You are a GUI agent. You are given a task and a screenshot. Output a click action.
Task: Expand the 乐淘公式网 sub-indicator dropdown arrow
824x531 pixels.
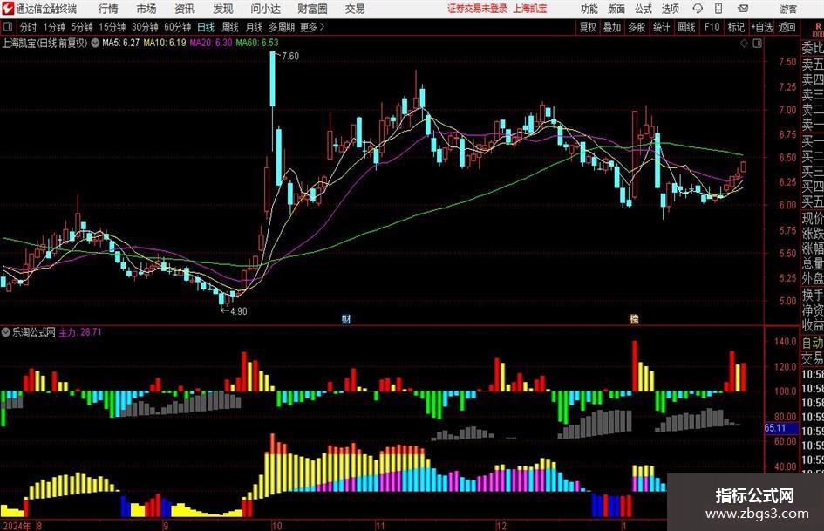5,332
